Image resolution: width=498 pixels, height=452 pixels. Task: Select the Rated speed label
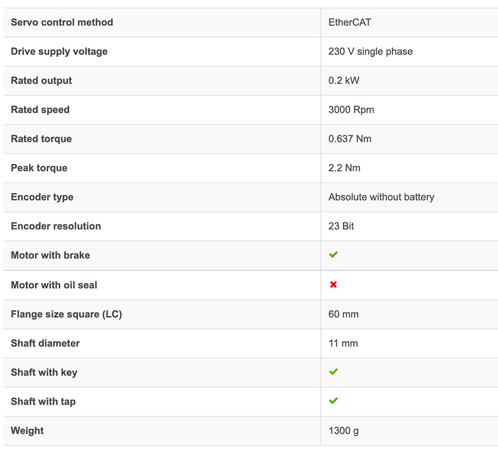coord(40,109)
